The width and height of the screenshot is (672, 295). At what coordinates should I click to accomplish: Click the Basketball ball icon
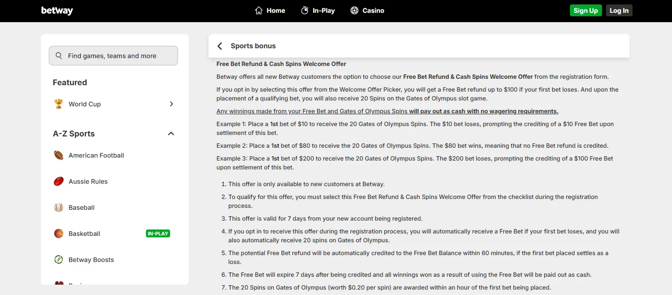pos(59,233)
